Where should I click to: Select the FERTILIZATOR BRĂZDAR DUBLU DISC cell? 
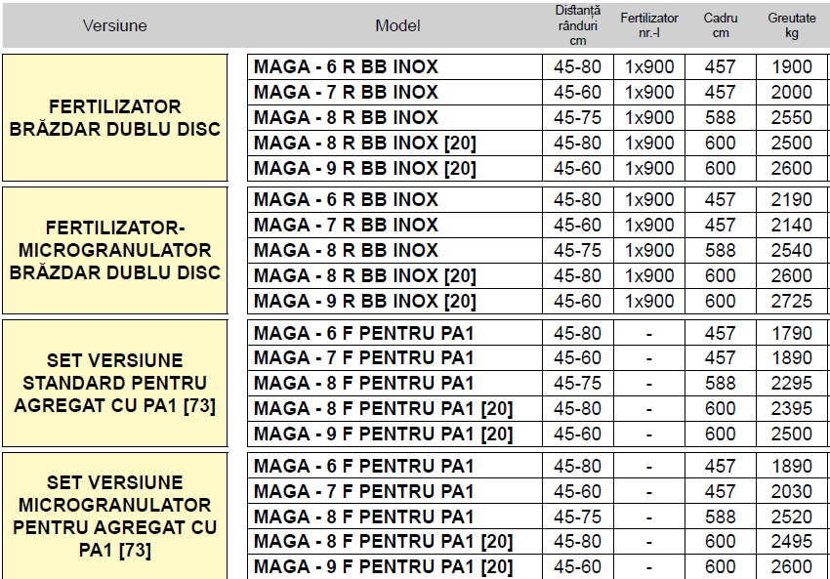point(115,117)
